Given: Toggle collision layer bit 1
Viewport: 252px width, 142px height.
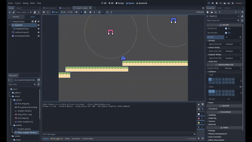Looking at the screenshot, I should point(210,79).
